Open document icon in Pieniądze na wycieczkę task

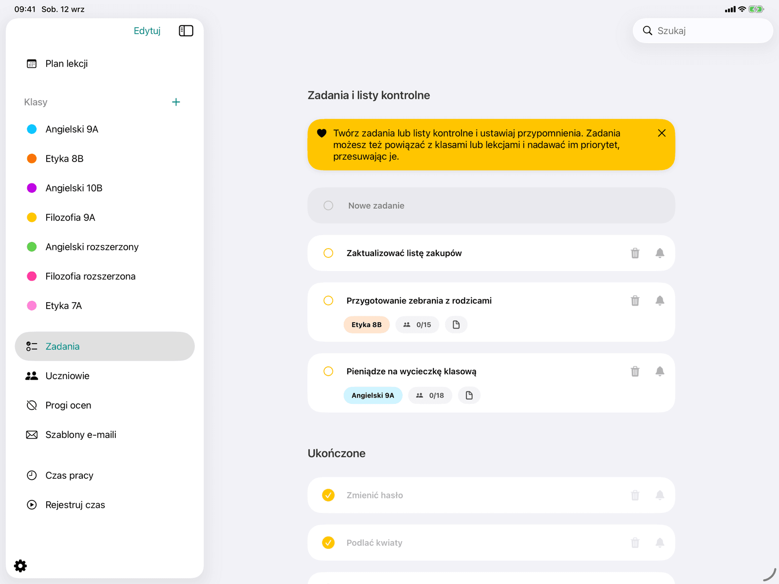469,395
